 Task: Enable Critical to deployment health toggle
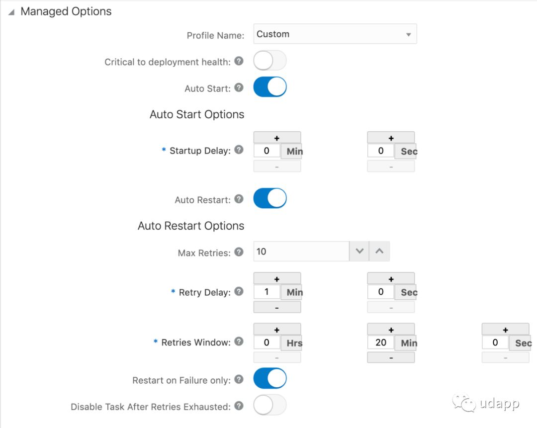pos(270,61)
